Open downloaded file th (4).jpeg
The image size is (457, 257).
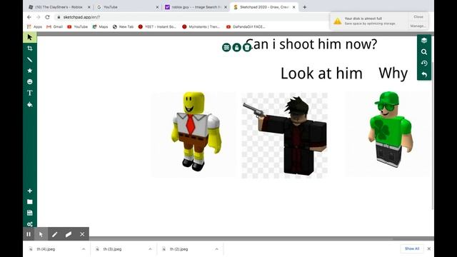[x=46, y=249]
